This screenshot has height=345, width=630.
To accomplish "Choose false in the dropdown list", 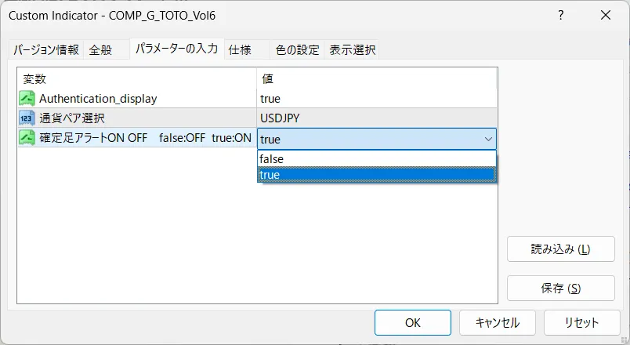I will tap(377, 159).
